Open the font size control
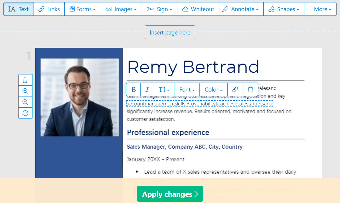Viewport: 340px width, 203px height. [164, 89]
